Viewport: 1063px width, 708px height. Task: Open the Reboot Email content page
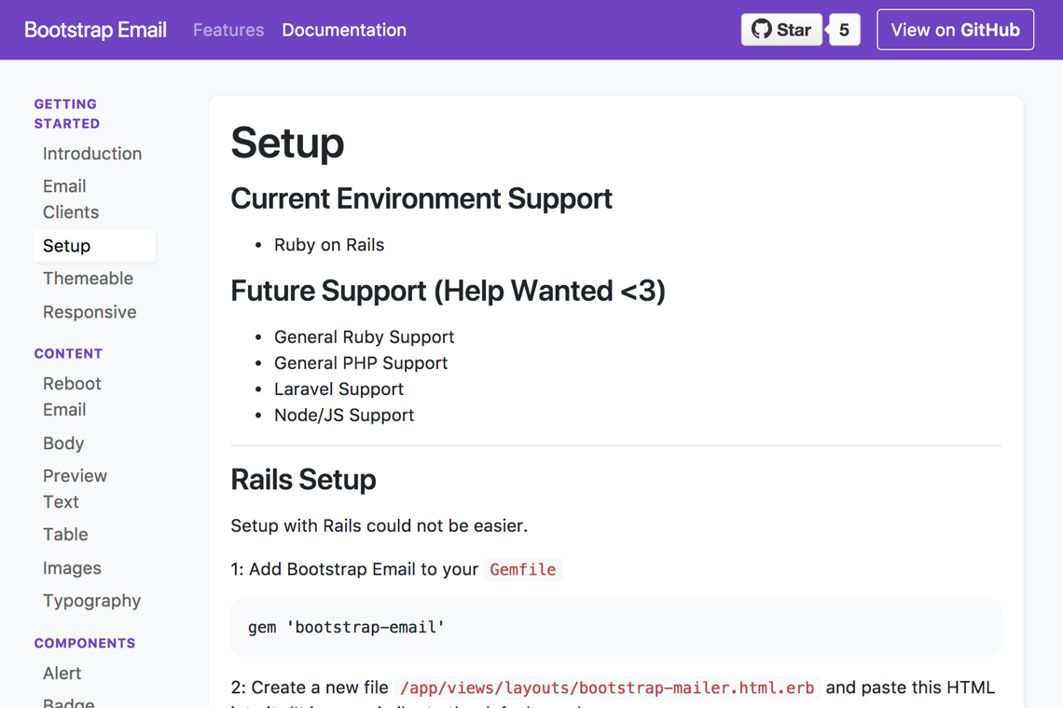tap(72, 396)
